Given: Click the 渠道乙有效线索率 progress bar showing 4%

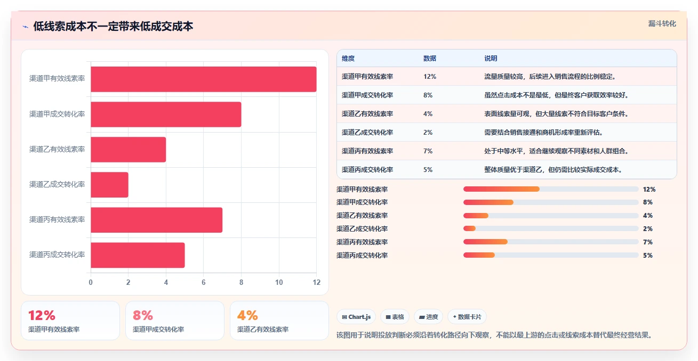Looking at the screenshot, I should tap(551, 216).
